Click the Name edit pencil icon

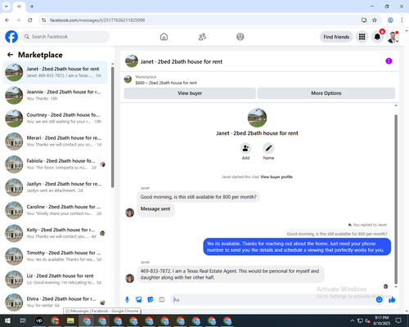coord(268,148)
